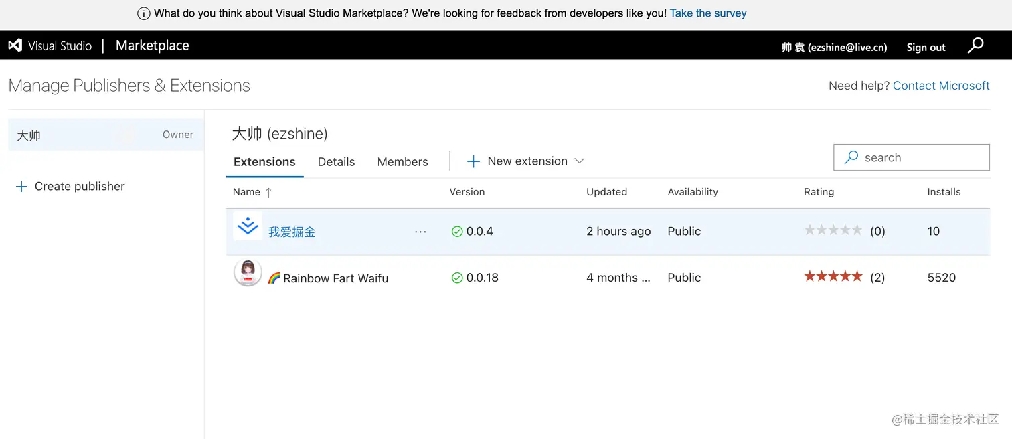Click the Version column header

(x=467, y=192)
